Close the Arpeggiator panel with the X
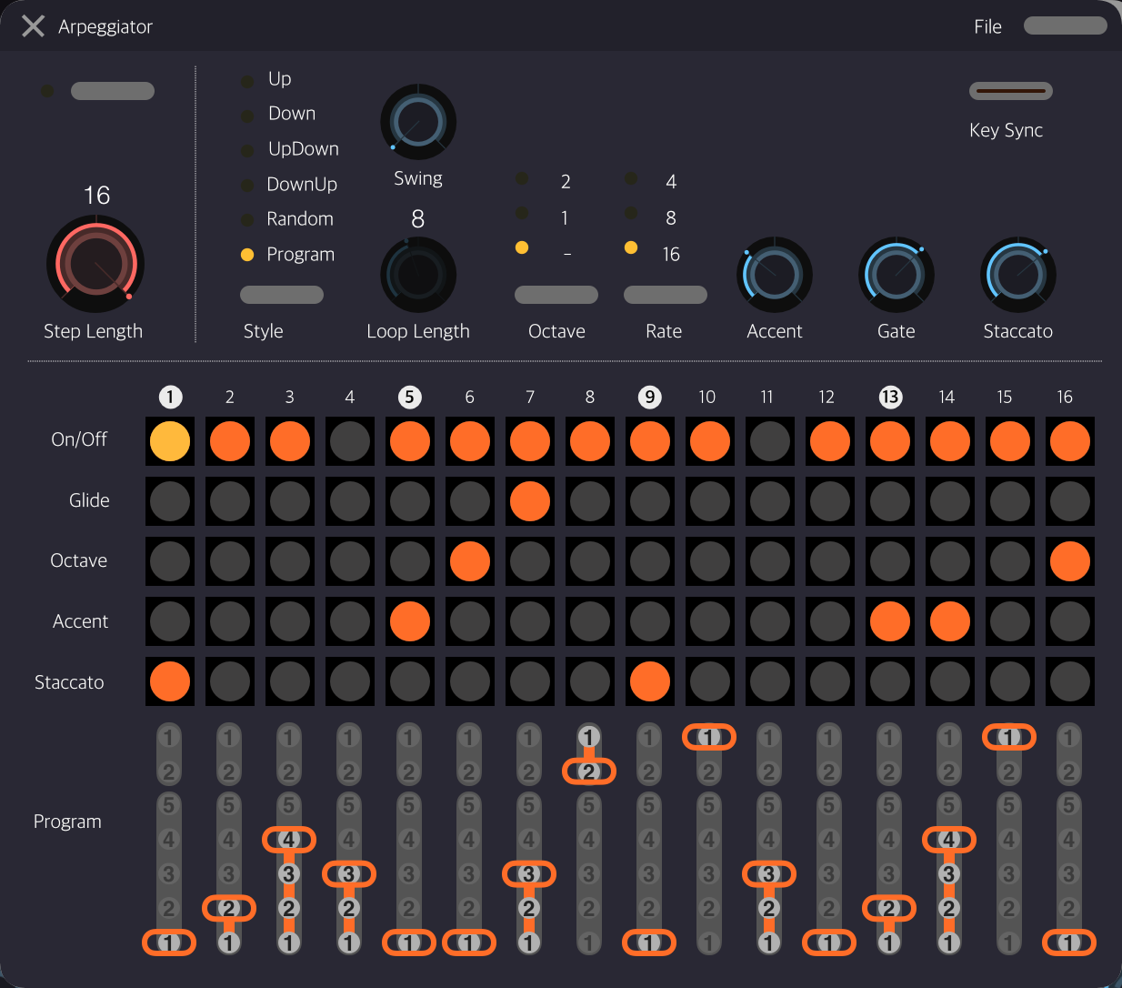 pos(33,26)
